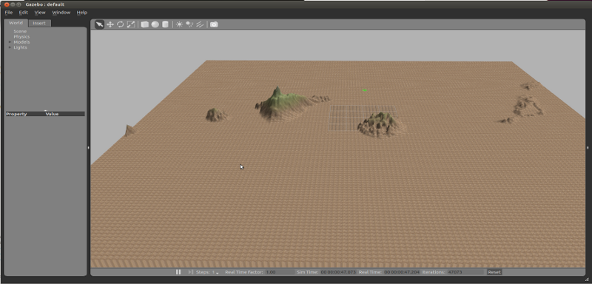This screenshot has height=284, width=592.
Task: Activate the scale mode tool
Action: pos(131,24)
